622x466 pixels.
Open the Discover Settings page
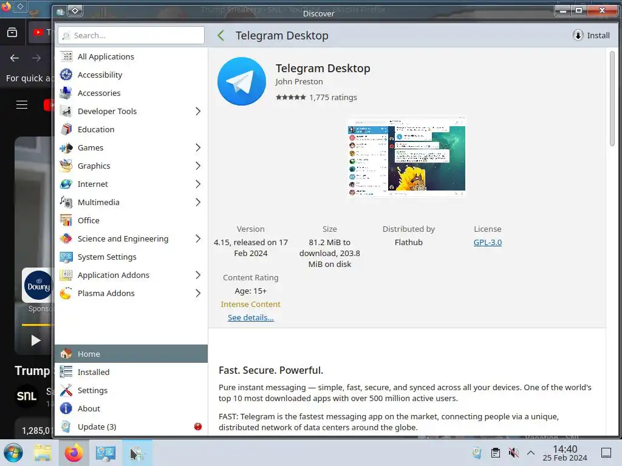[x=131, y=390]
